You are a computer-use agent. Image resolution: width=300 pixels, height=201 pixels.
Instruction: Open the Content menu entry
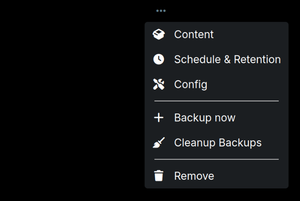pyautogui.click(x=216, y=35)
